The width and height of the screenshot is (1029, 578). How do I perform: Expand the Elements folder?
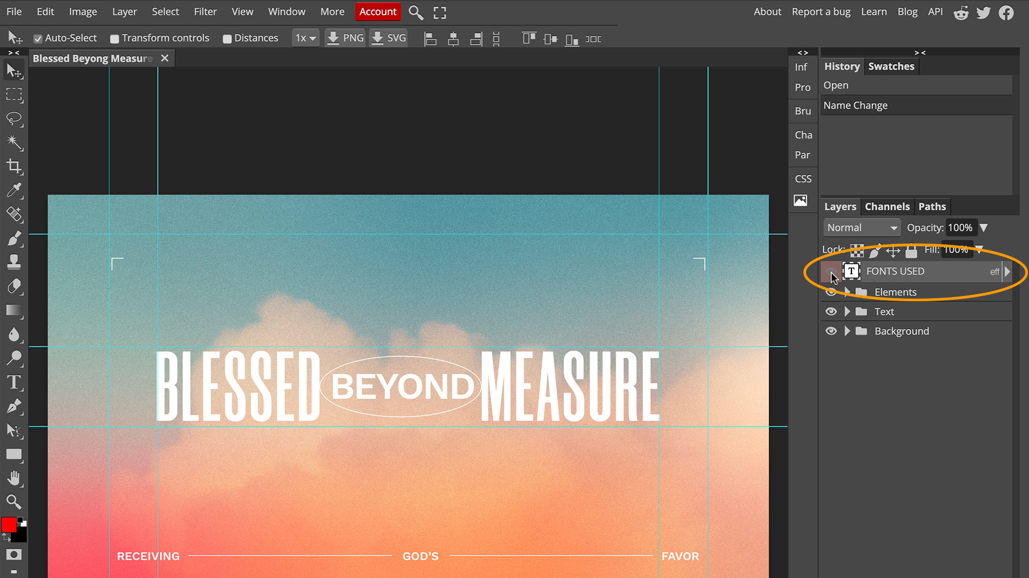tap(847, 292)
